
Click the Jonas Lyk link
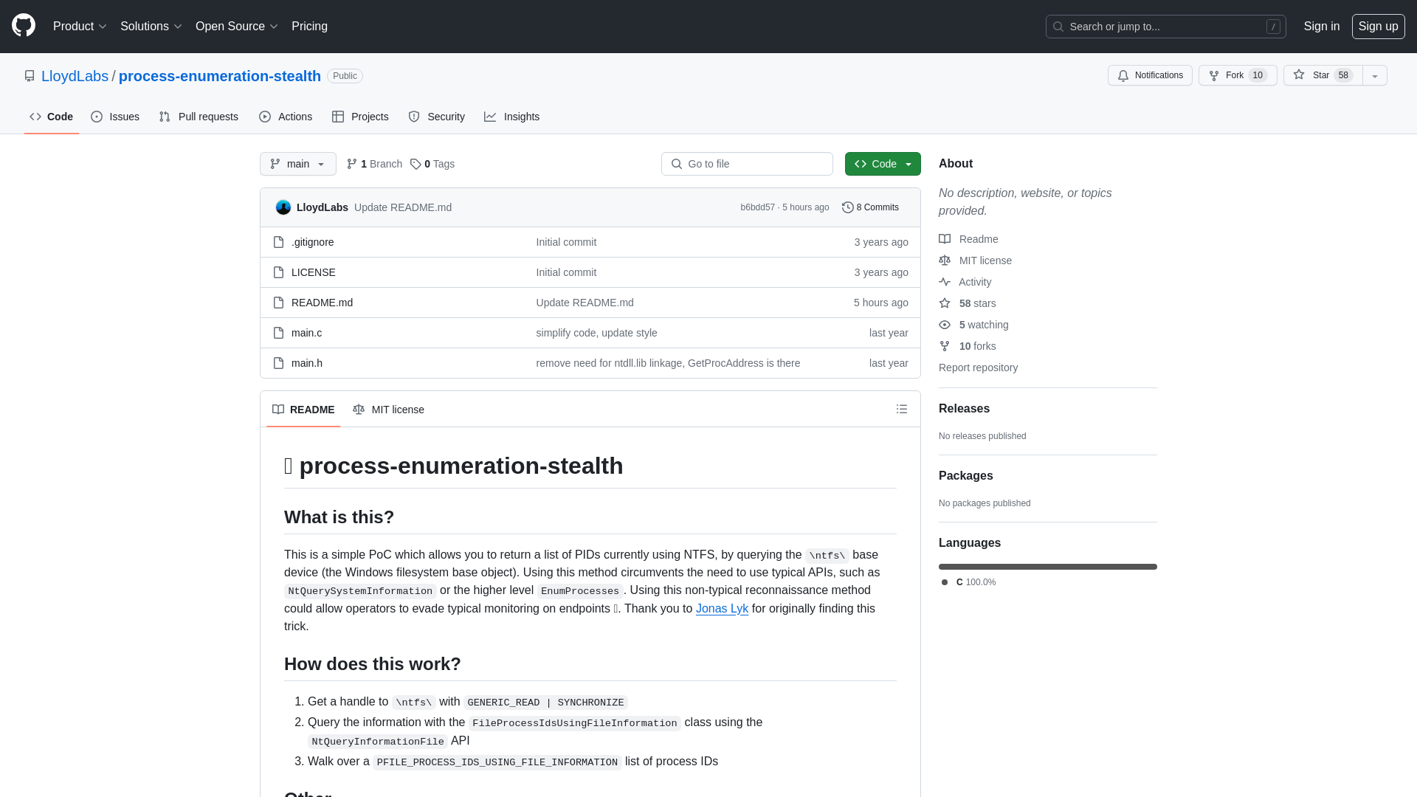(722, 608)
